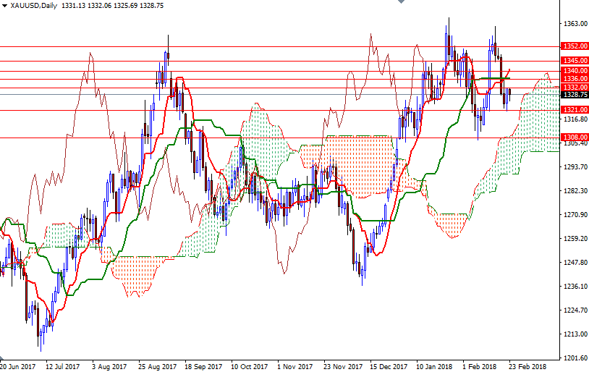This screenshot has width=589, height=372.
Task: Select the 1345.00 red price level label
Action: [x=575, y=61]
